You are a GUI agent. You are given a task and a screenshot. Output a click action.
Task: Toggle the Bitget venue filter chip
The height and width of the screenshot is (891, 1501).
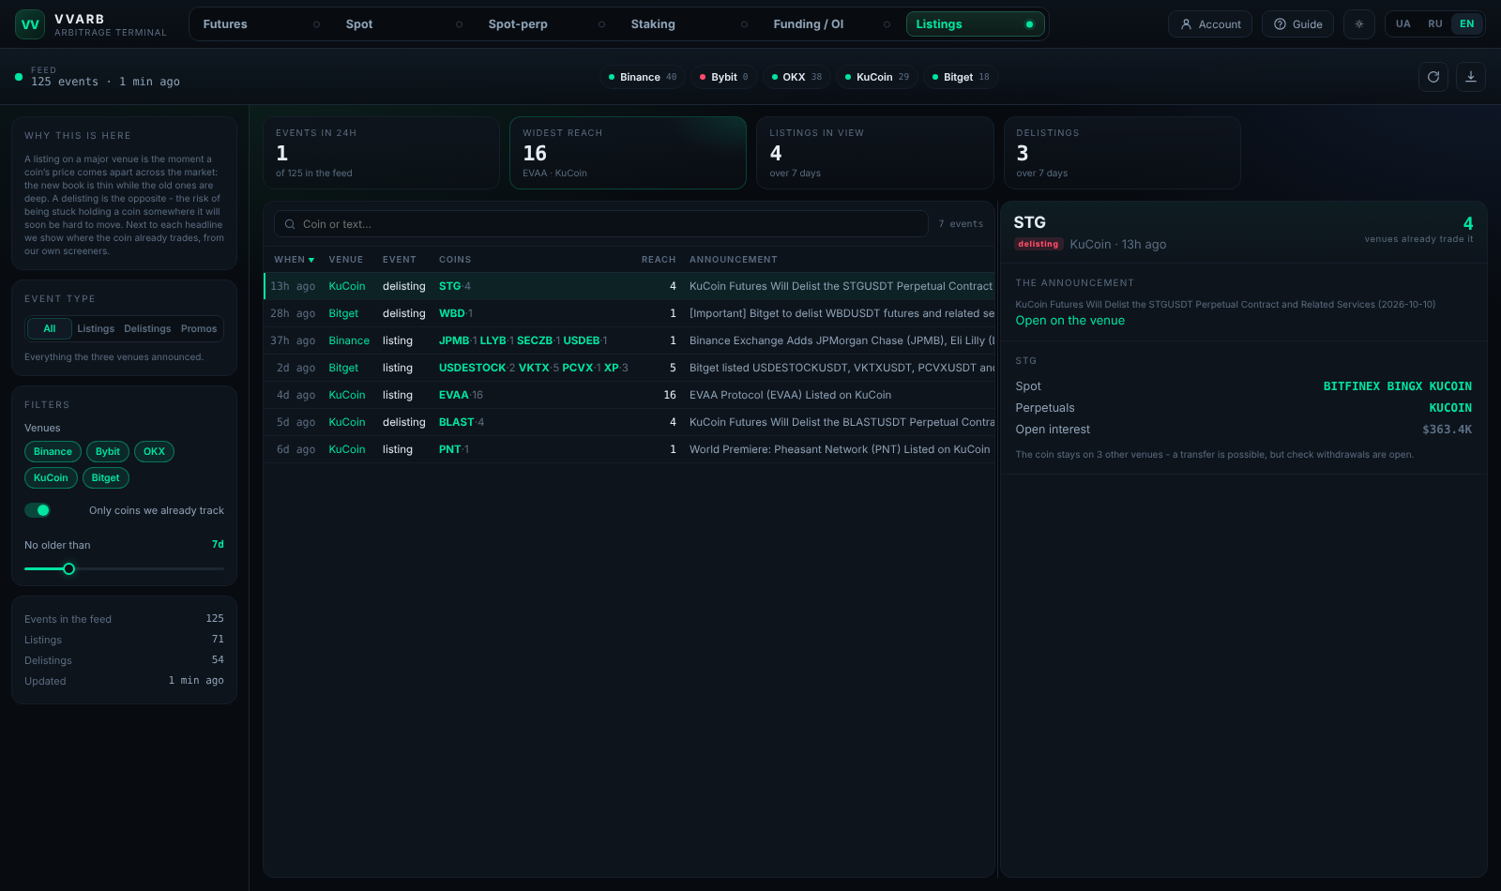click(x=106, y=477)
